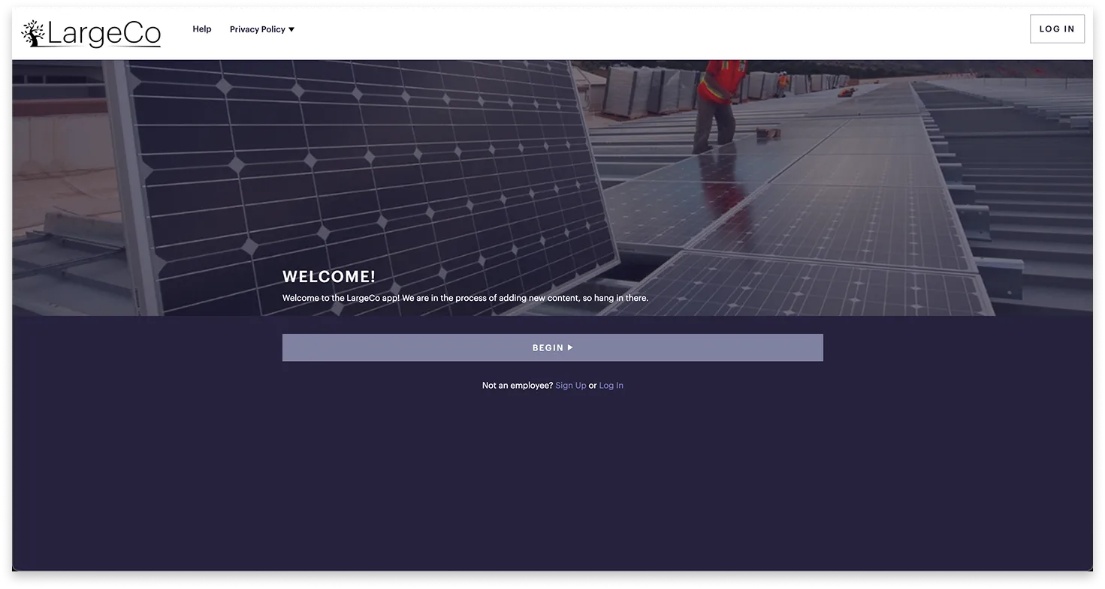Follow the Log In link below BEGIN
The image size is (1105, 589).
pos(611,386)
